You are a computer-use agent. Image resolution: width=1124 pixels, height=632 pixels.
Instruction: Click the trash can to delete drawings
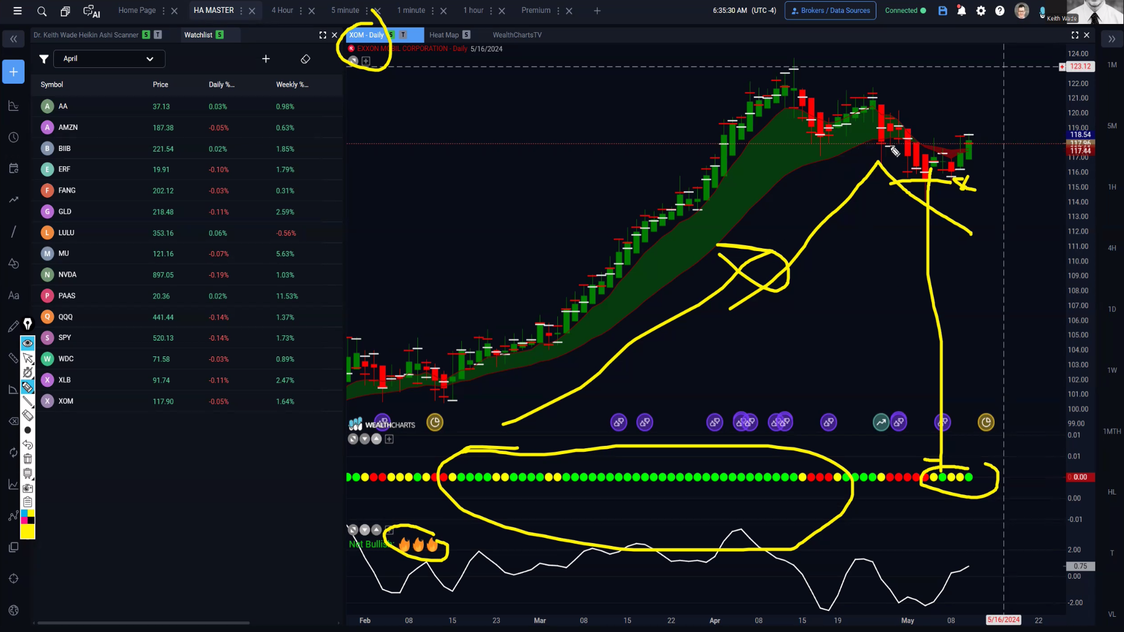(28, 459)
